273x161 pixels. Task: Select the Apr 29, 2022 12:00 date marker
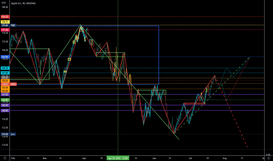pos(118,158)
